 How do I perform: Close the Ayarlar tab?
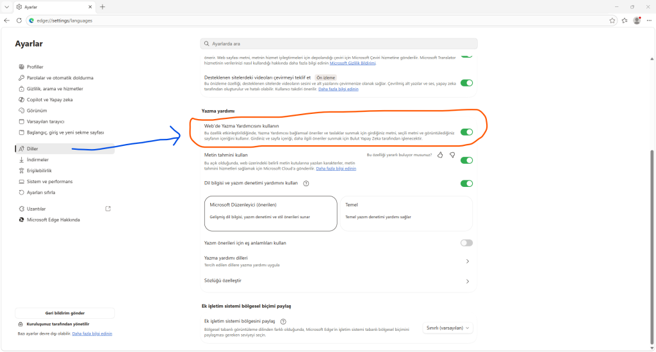[x=90, y=6]
